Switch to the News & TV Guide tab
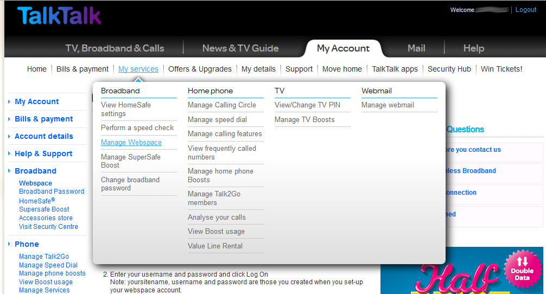This screenshot has height=294, width=546. (240, 48)
